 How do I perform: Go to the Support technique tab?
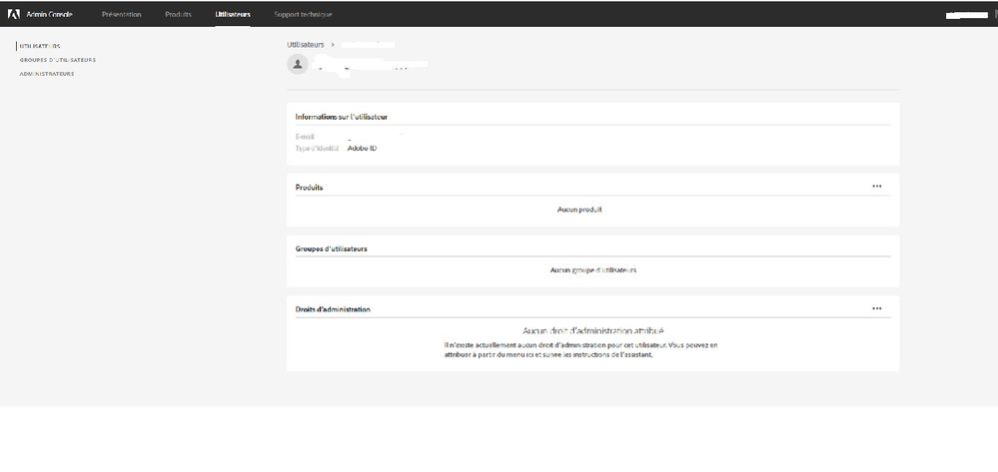303,14
